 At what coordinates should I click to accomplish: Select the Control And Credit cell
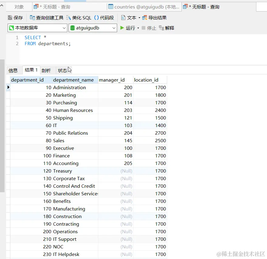pyautogui.click(x=75, y=186)
